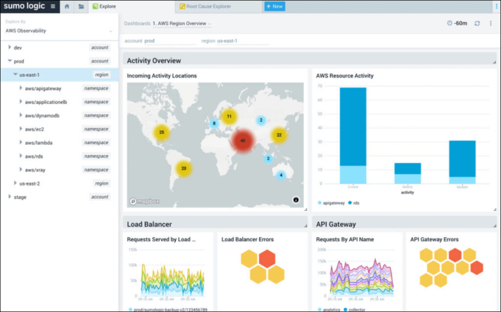Screen dimensions: 501x312
Task: Open the Library folder icon tab
Action: (81, 7)
